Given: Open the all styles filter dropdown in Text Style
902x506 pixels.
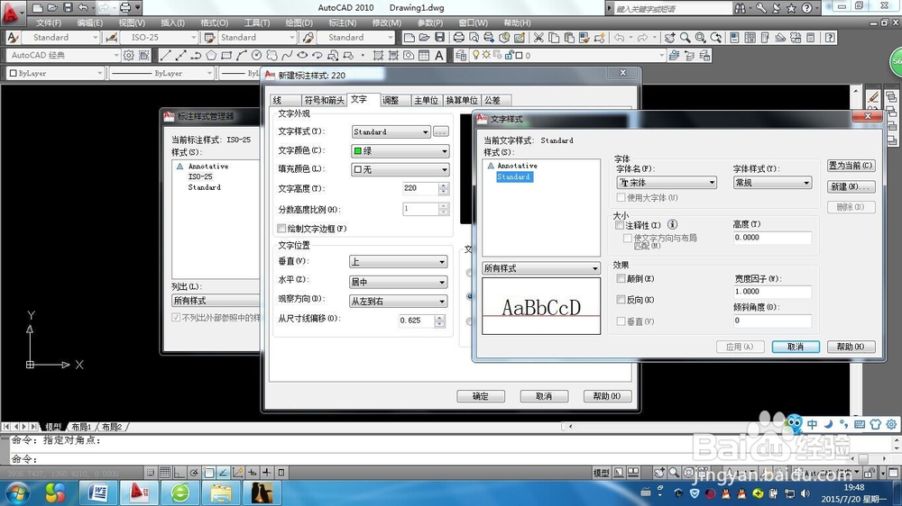Looking at the screenshot, I should [x=540, y=268].
